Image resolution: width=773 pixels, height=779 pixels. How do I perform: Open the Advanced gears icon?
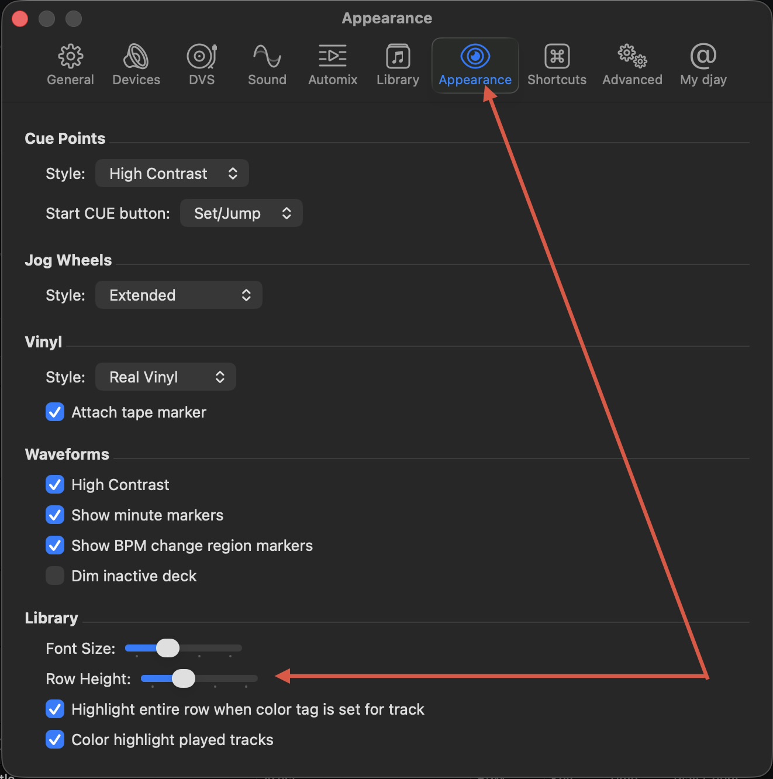632,57
